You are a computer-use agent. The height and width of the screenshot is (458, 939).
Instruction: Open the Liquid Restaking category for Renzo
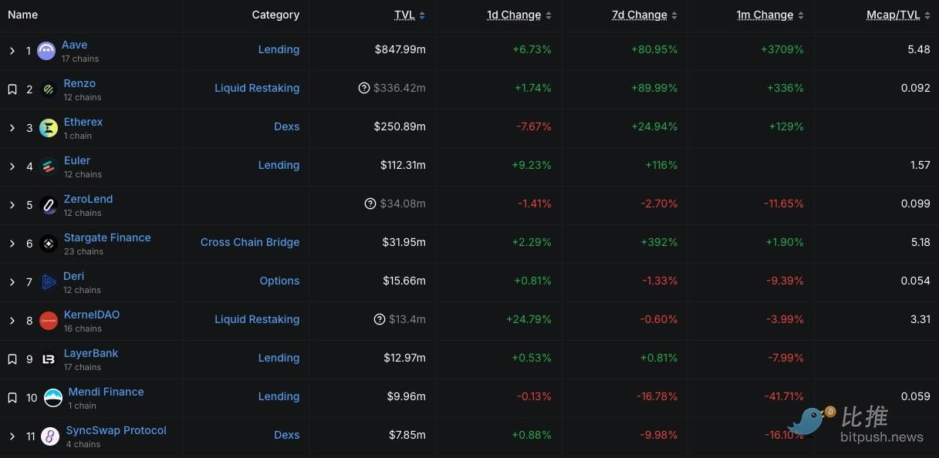pos(257,88)
